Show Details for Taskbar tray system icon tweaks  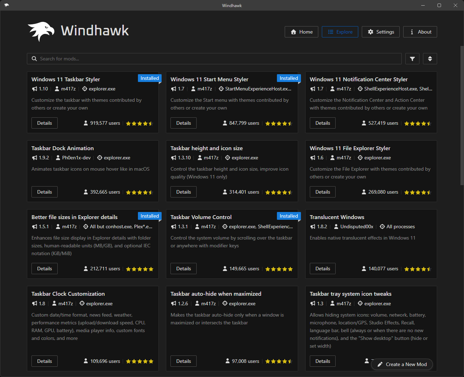[323, 361]
